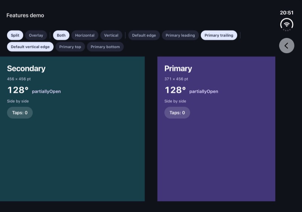Screen dimensions: 302x212
Task: Tap the Primary pane Taps: 0 button
Action: coord(177,112)
